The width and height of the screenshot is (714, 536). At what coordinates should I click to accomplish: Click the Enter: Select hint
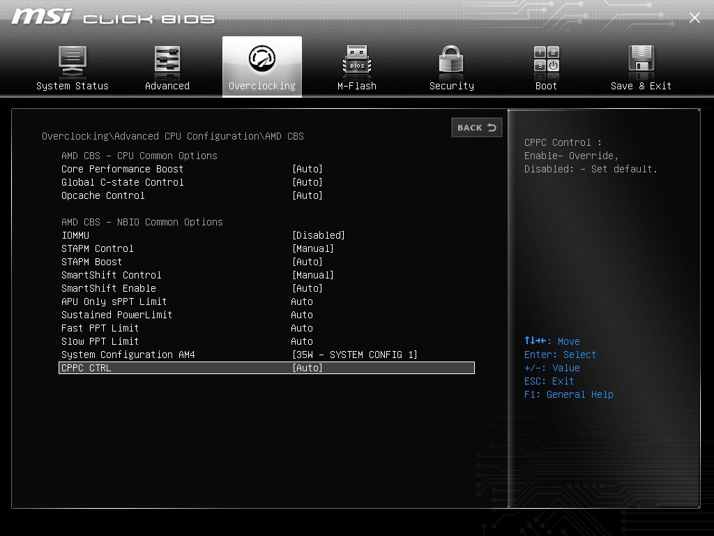(560, 355)
